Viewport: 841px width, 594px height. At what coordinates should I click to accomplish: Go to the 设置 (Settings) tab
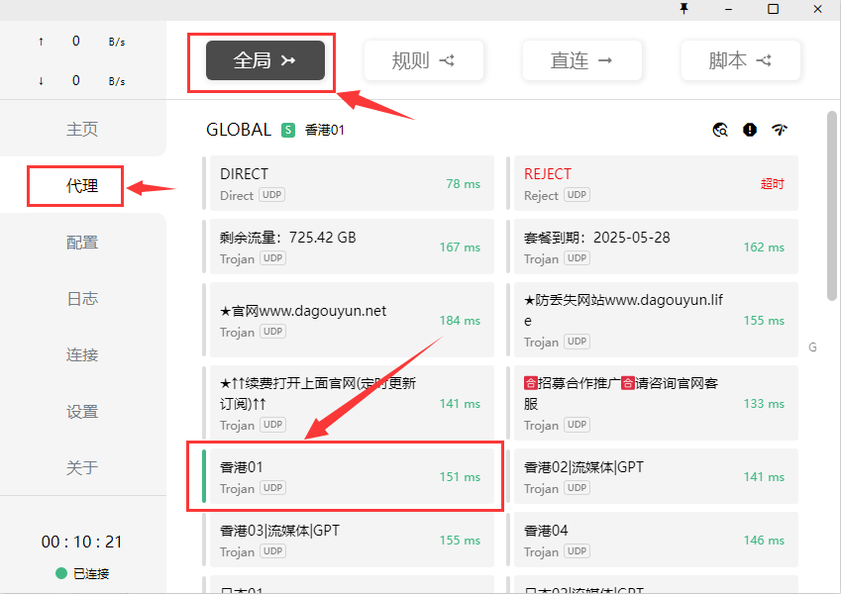82,411
